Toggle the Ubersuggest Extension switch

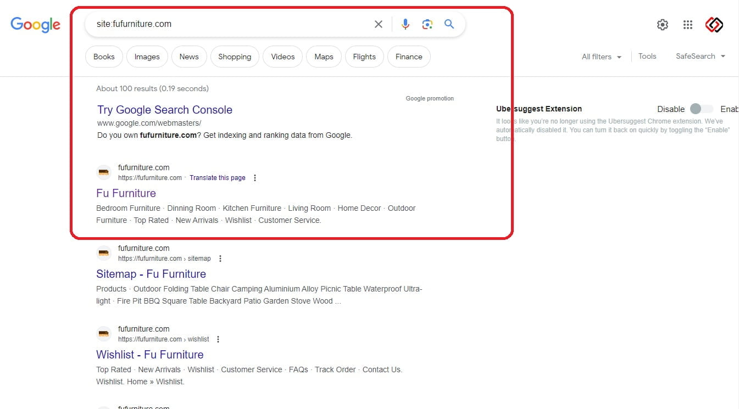[x=701, y=109]
